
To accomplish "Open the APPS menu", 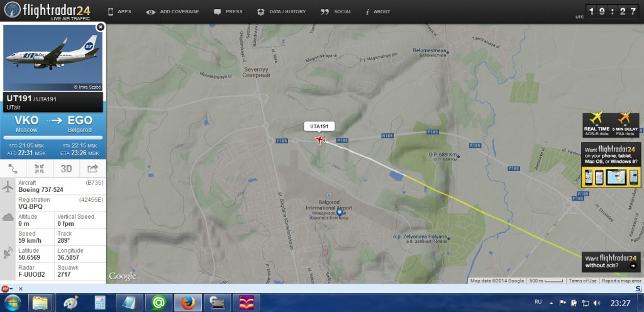I will pos(119,12).
